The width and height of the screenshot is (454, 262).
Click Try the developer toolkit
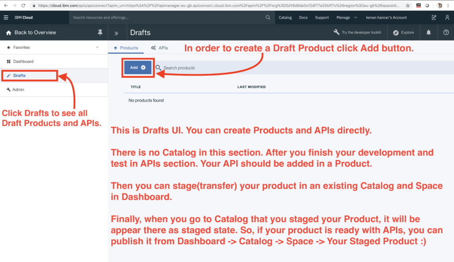[357, 32]
